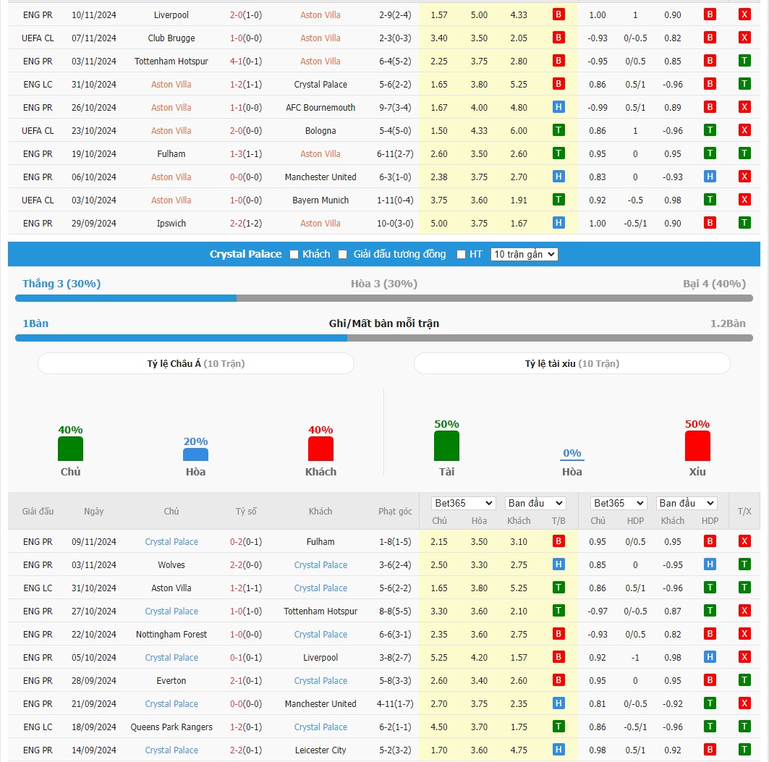Click the green T/X badge in the Wolves row
The width and height of the screenshot is (769, 762).
(744, 564)
